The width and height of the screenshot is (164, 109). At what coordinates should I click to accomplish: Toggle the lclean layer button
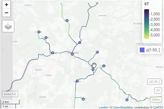click(x=156, y=99)
